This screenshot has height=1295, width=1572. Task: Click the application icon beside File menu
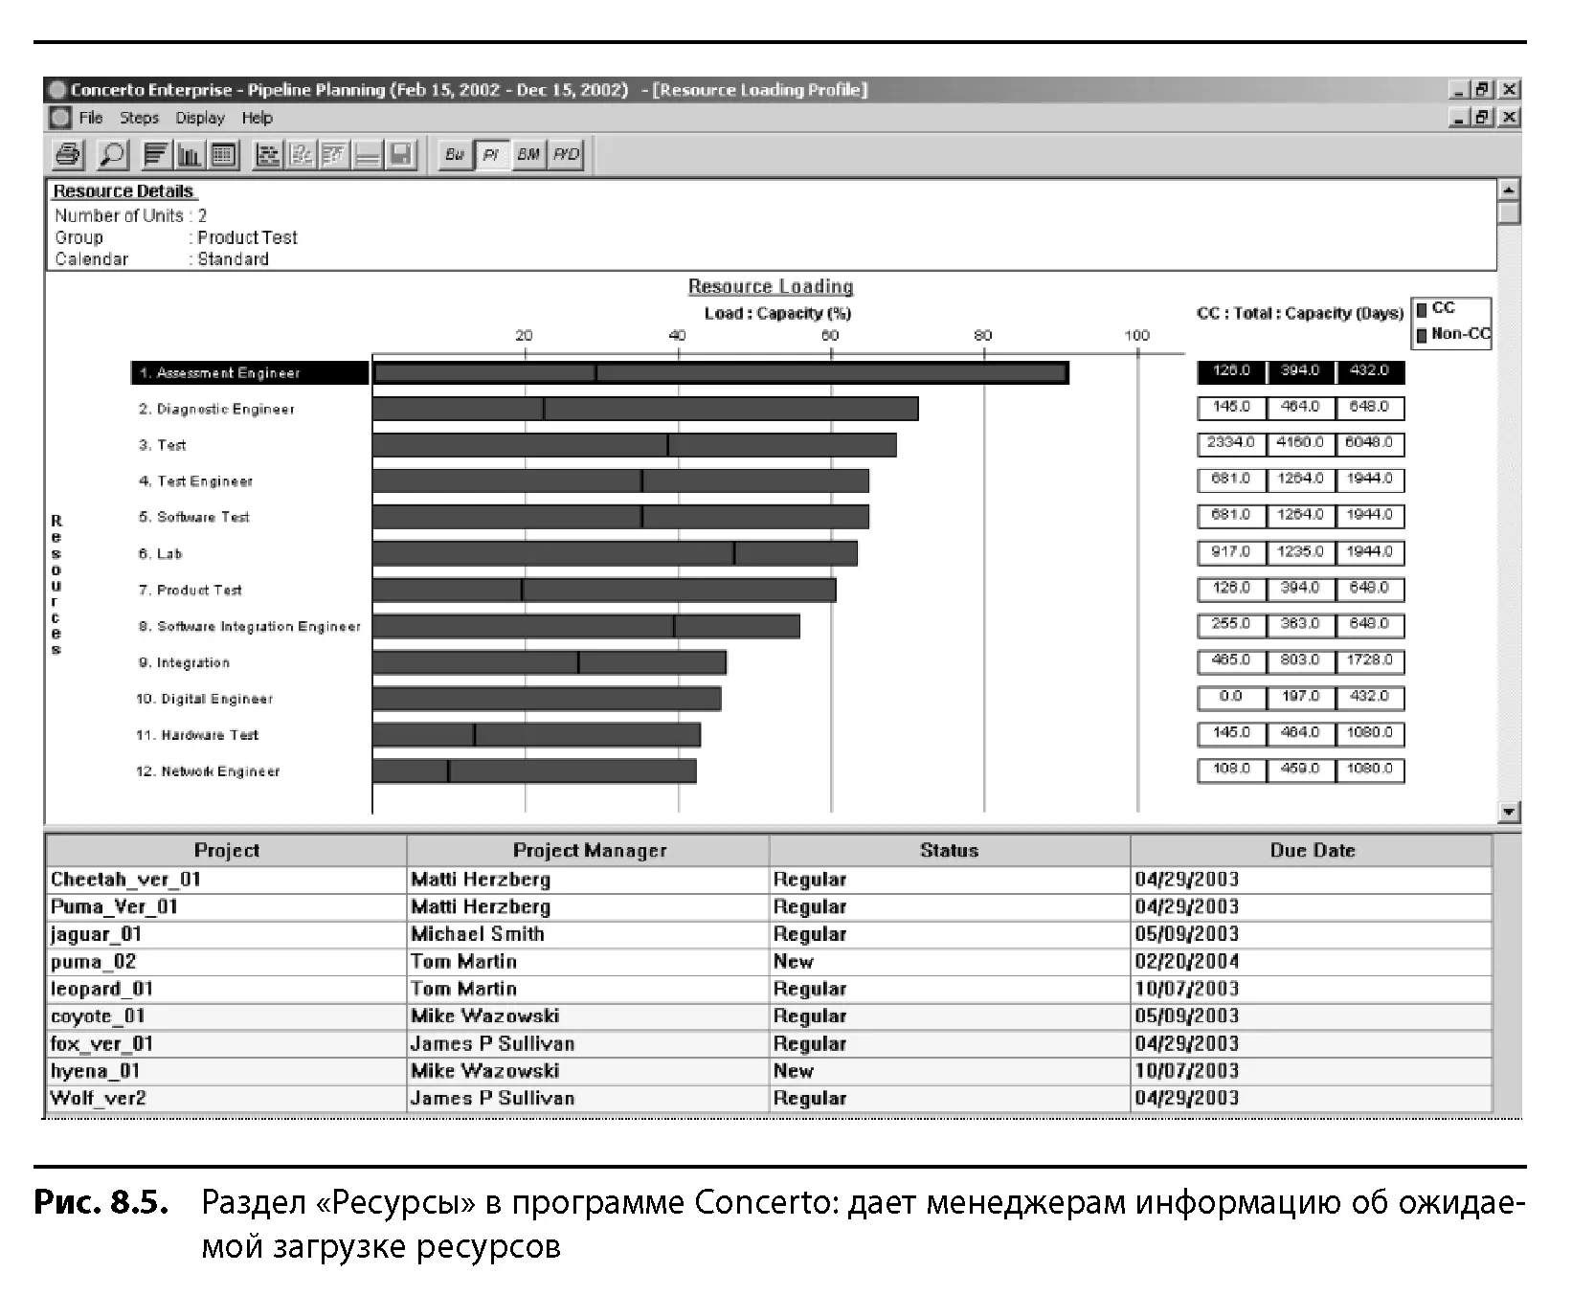60,118
